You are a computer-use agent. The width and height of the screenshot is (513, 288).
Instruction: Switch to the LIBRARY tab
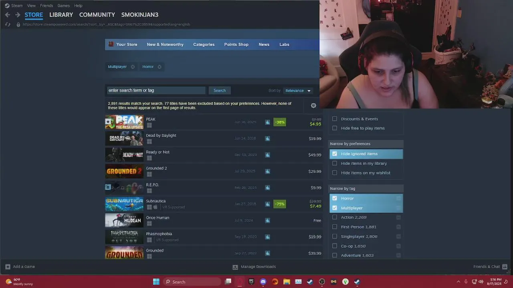(61, 15)
